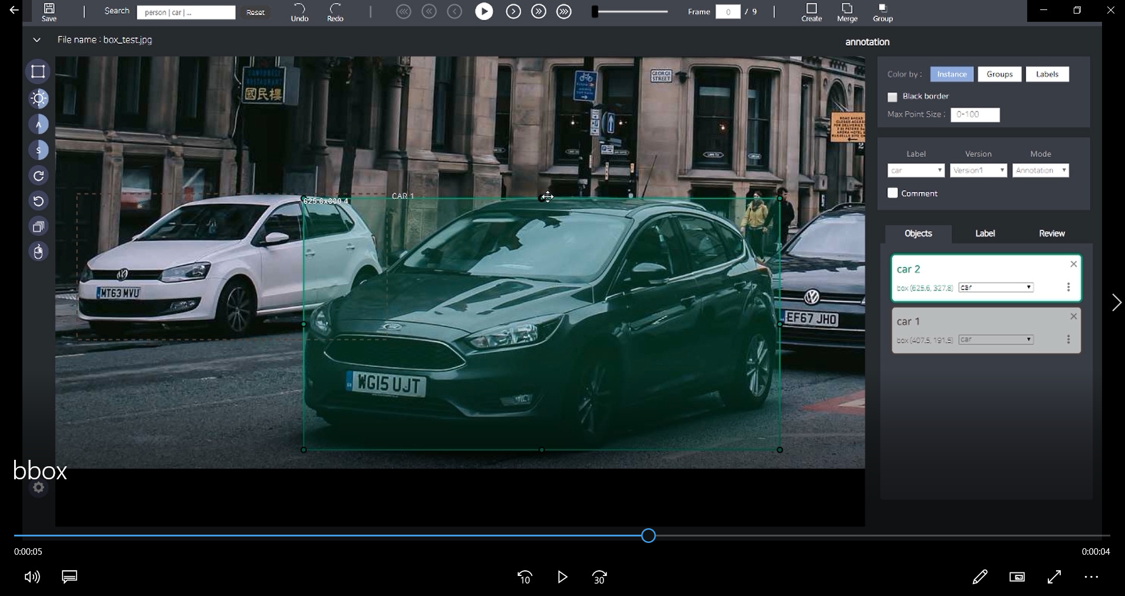Open the Label dropdown showing car
The image size is (1125, 596).
tap(916, 170)
